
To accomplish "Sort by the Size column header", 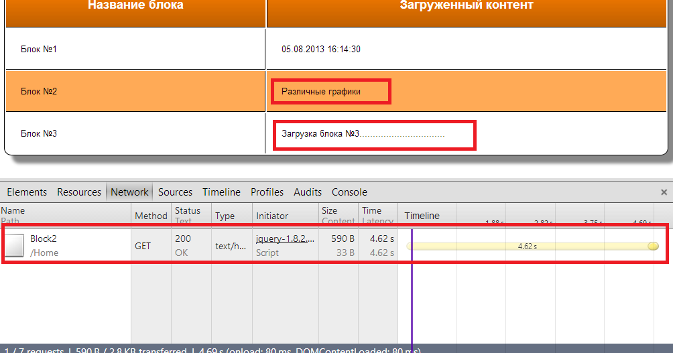I will tap(339, 215).
